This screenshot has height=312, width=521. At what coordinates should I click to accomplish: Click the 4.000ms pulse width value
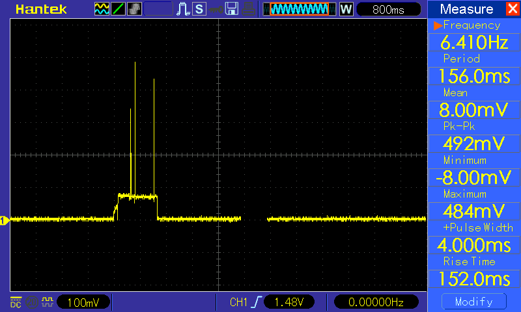click(474, 245)
